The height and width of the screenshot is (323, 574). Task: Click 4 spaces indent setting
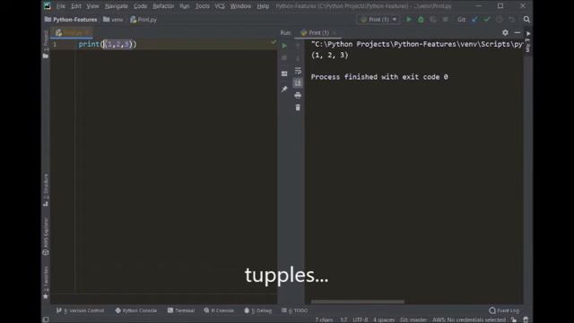(x=384, y=319)
